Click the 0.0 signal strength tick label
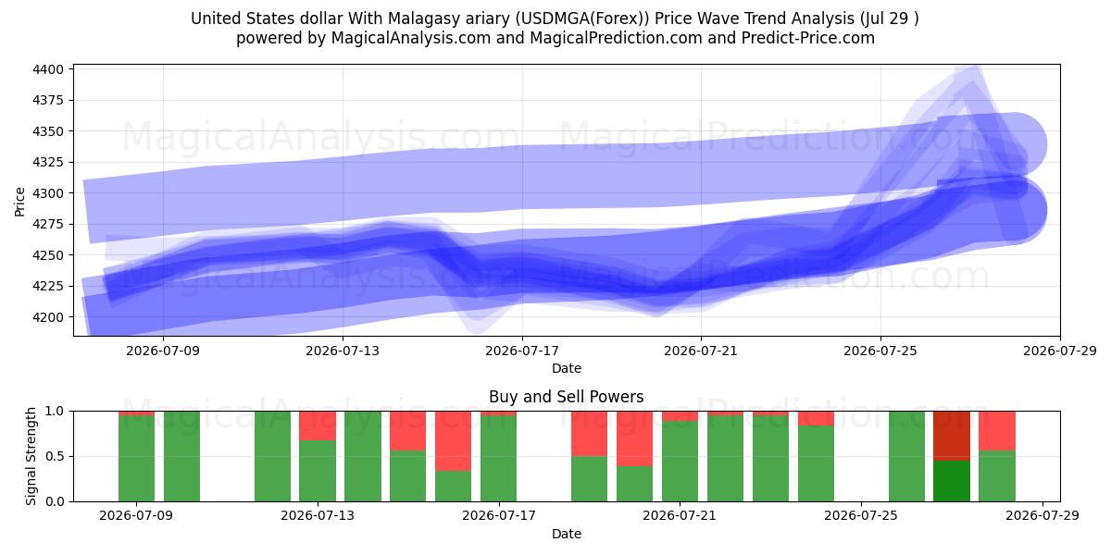The image size is (1111, 555). 56,501
